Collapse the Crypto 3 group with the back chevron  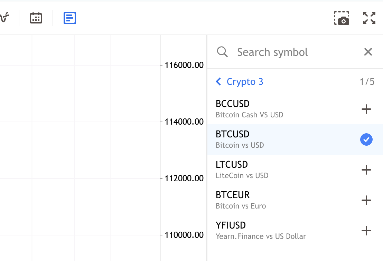click(x=218, y=81)
